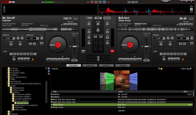Click loop IN on left deck

pyautogui.click(x=21, y=59)
